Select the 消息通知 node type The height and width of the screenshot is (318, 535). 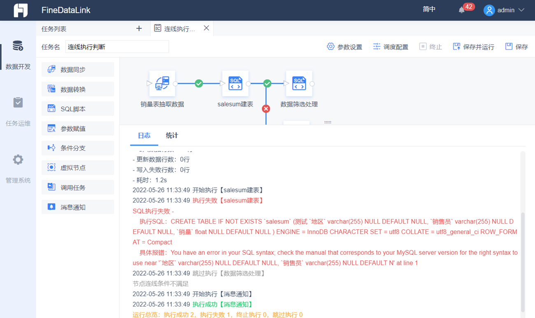[x=78, y=207]
